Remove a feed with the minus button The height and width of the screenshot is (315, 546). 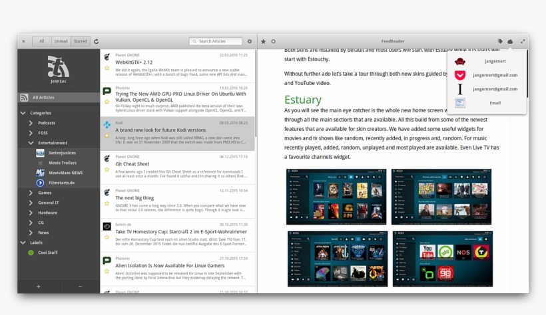point(80,286)
